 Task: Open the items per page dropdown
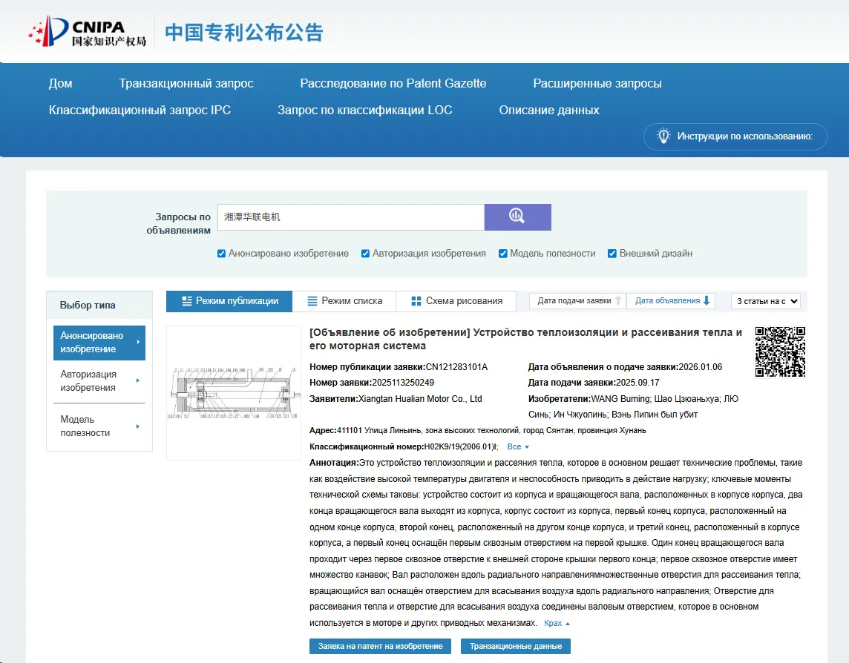tap(767, 301)
